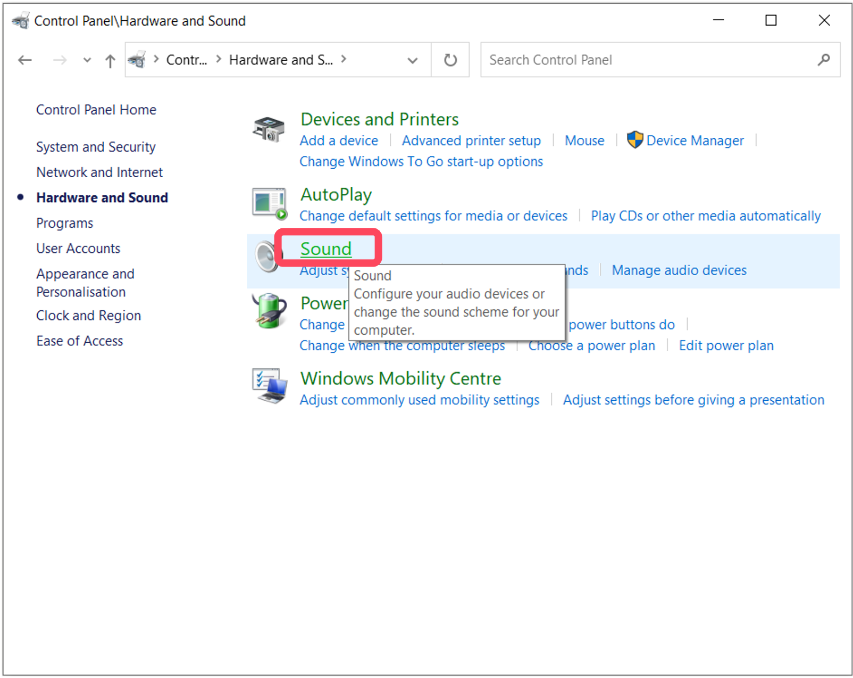Click Play CDs or other media automatically

706,216
